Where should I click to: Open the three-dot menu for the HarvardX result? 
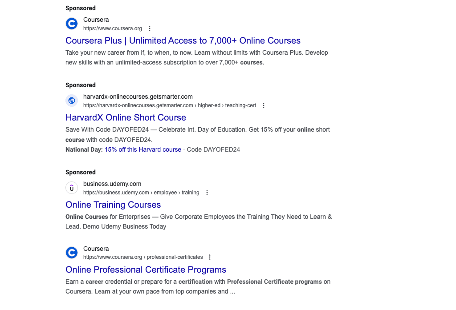point(264,105)
